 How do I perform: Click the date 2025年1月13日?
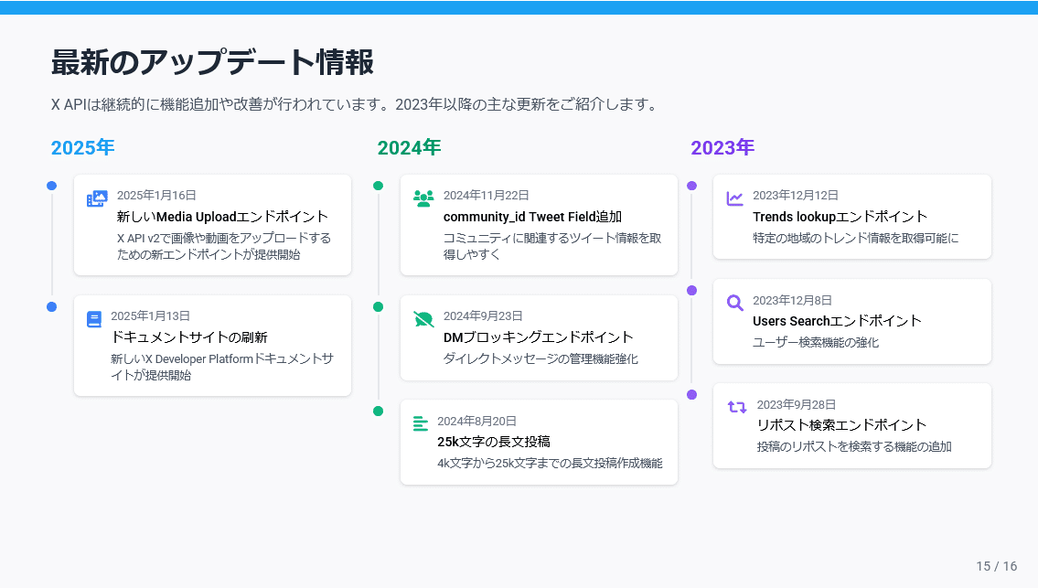150,315
